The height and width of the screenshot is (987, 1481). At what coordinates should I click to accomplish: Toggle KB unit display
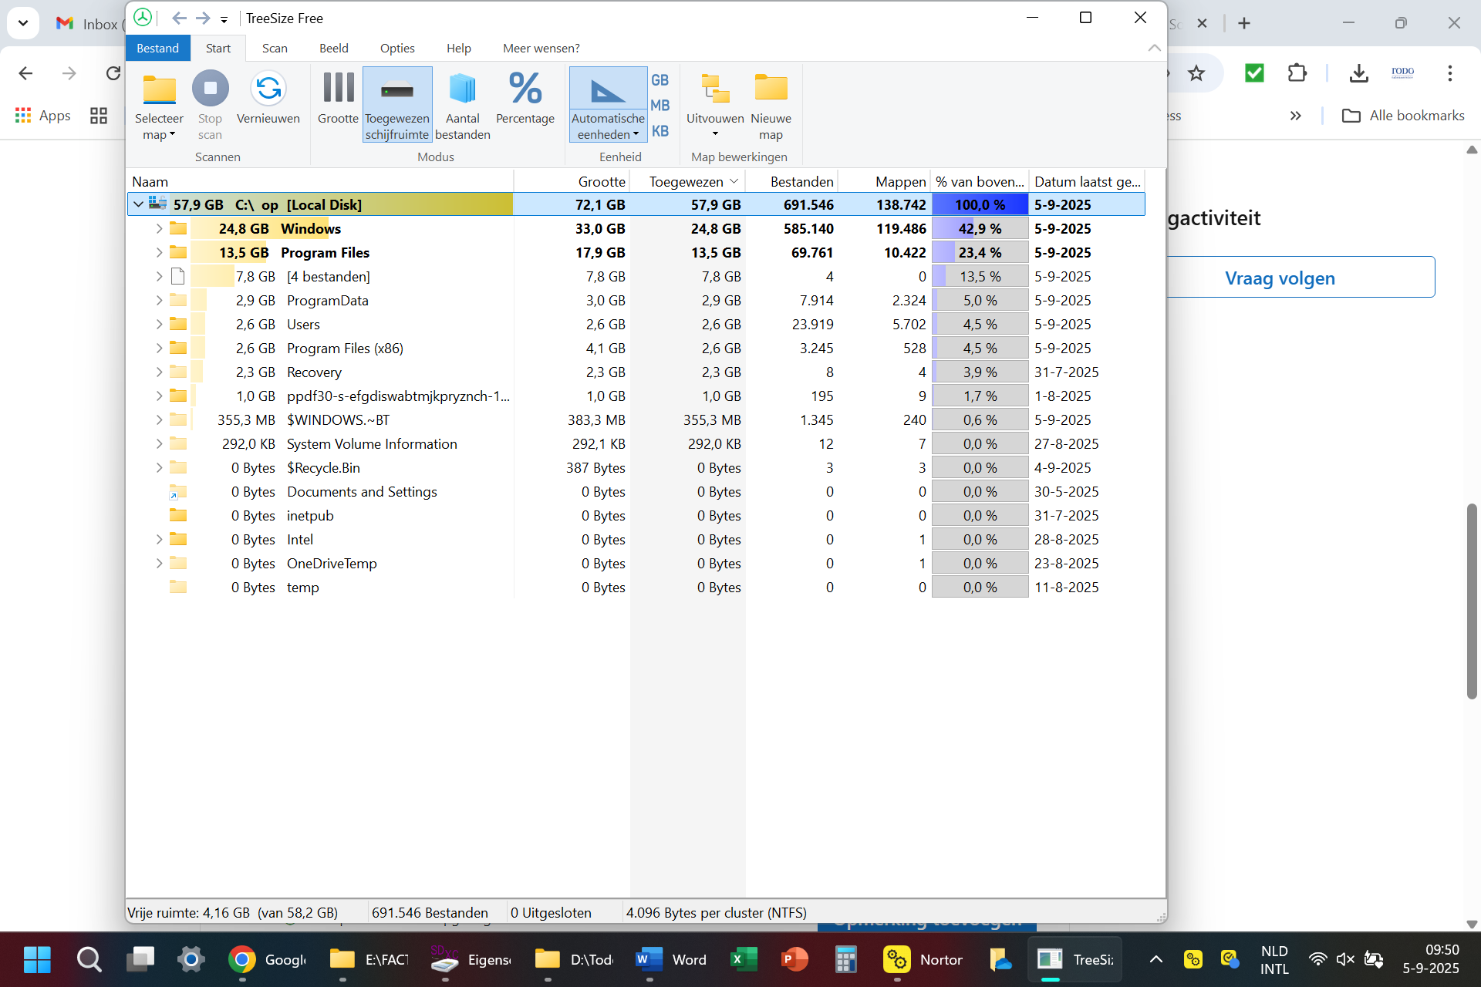pos(660,131)
